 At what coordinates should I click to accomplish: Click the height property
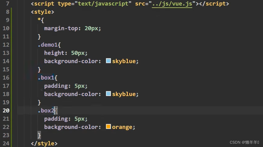(x=54, y=53)
